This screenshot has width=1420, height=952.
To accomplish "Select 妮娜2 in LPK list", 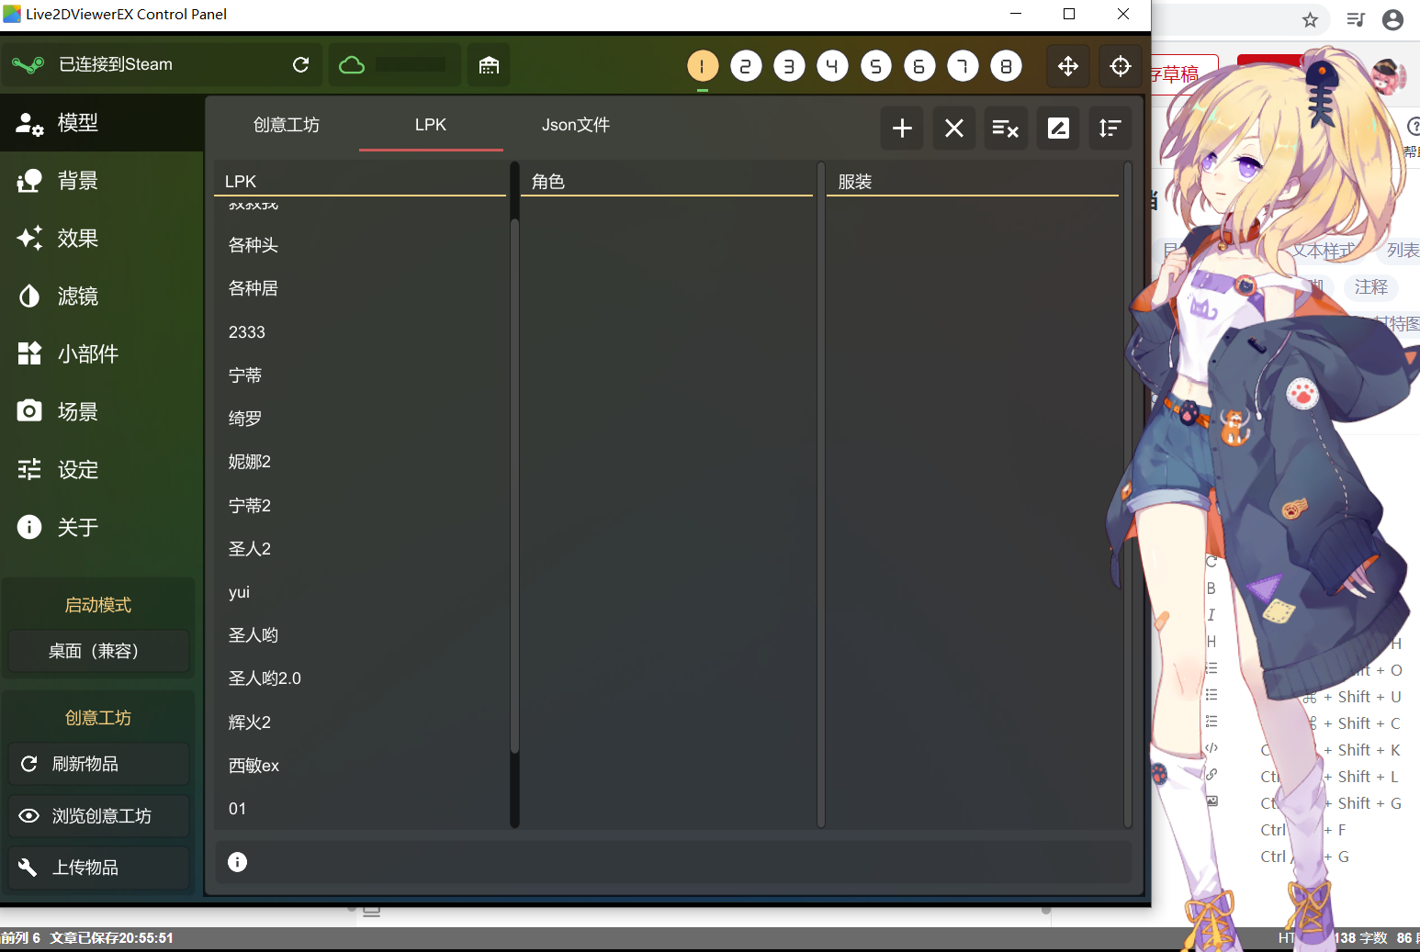I will coord(360,462).
